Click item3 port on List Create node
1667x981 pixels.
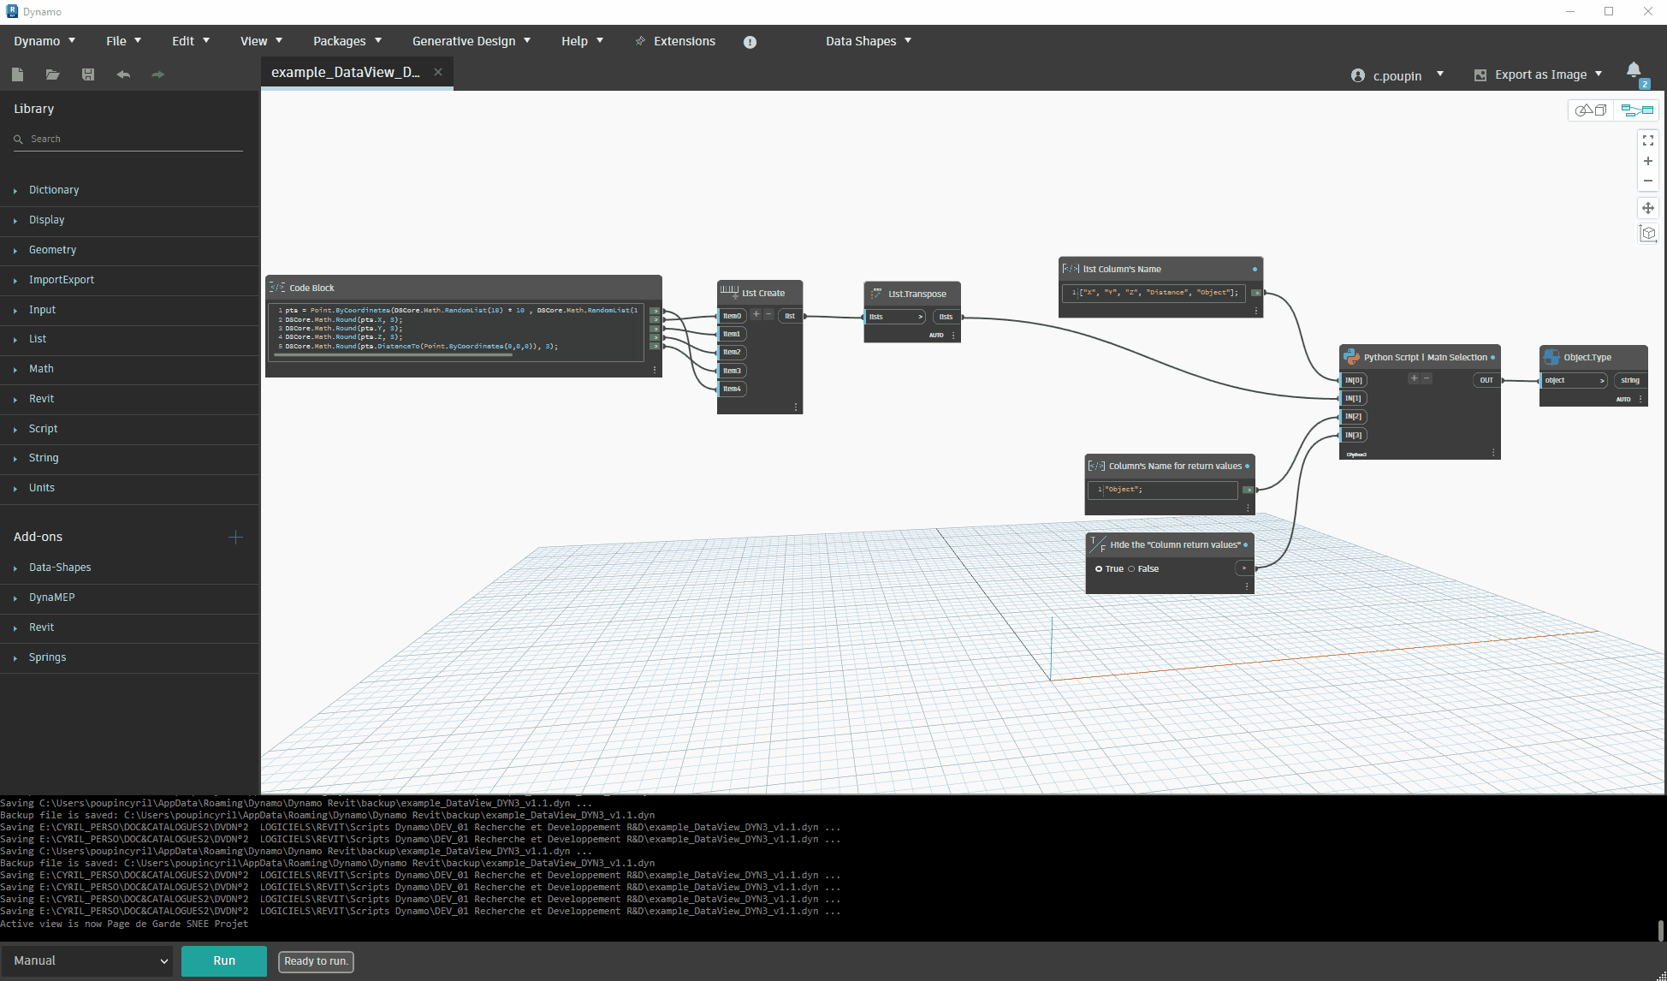(x=732, y=371)
